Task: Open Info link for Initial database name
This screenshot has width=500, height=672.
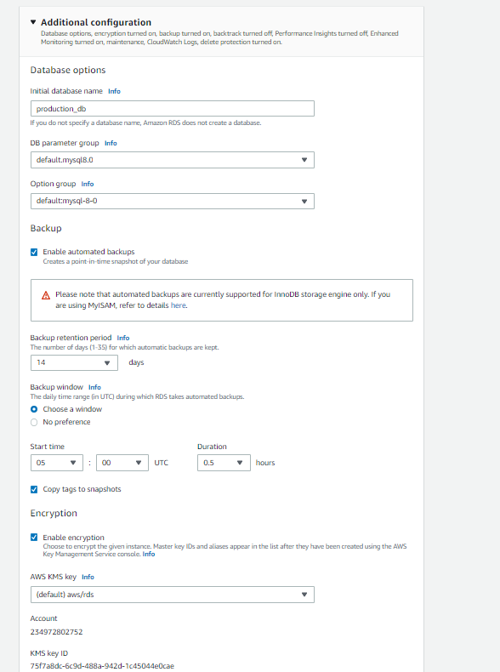Action: click(114, 91)
